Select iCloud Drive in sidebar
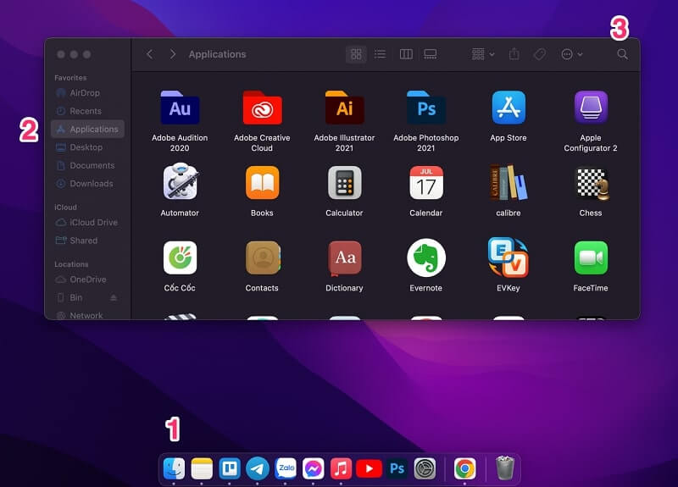678x487 pixels. click(93, 223)
